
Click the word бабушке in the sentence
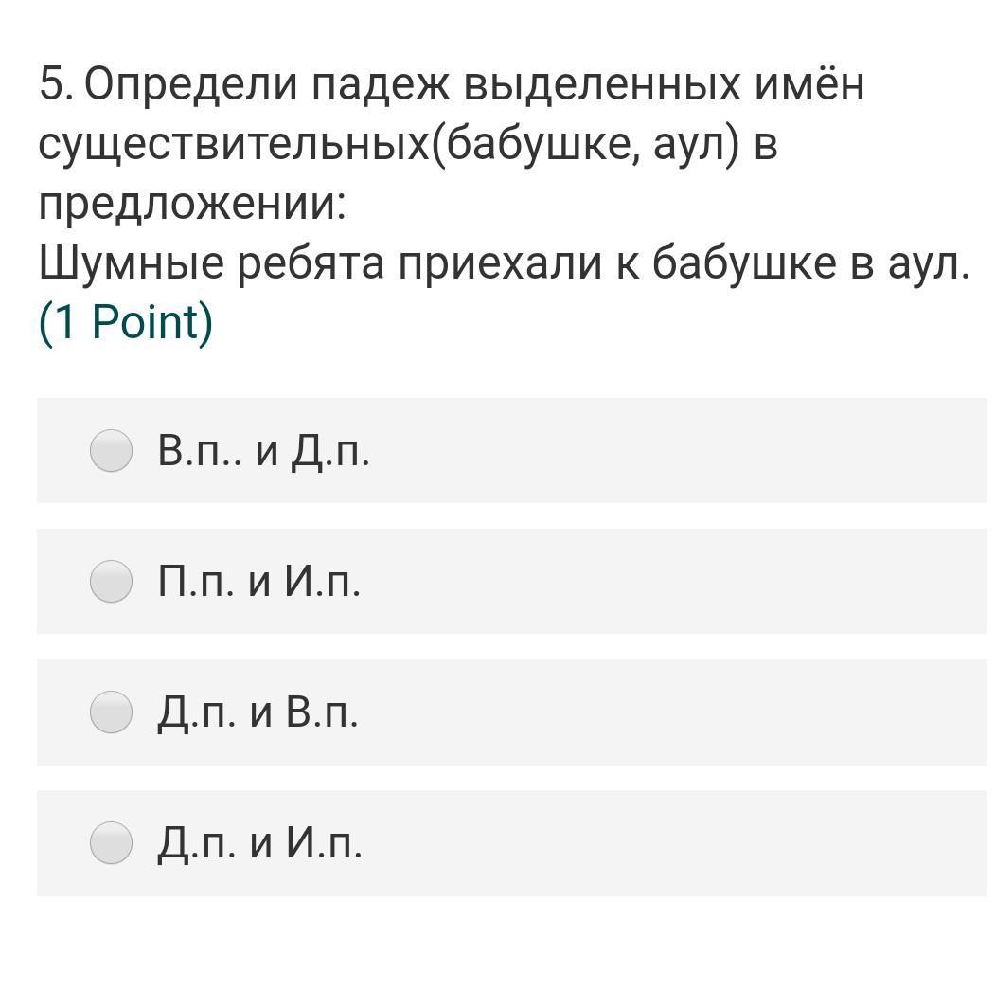744,263
